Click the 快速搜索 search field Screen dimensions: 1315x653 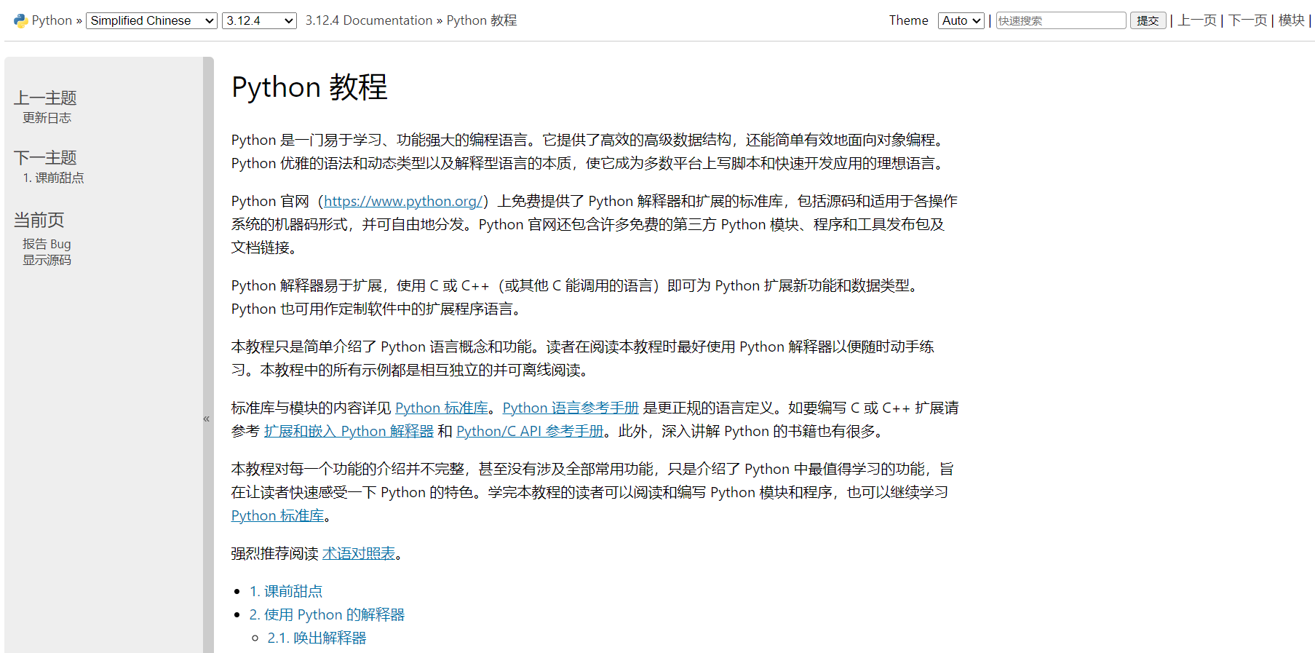(x=1060, y=20)
